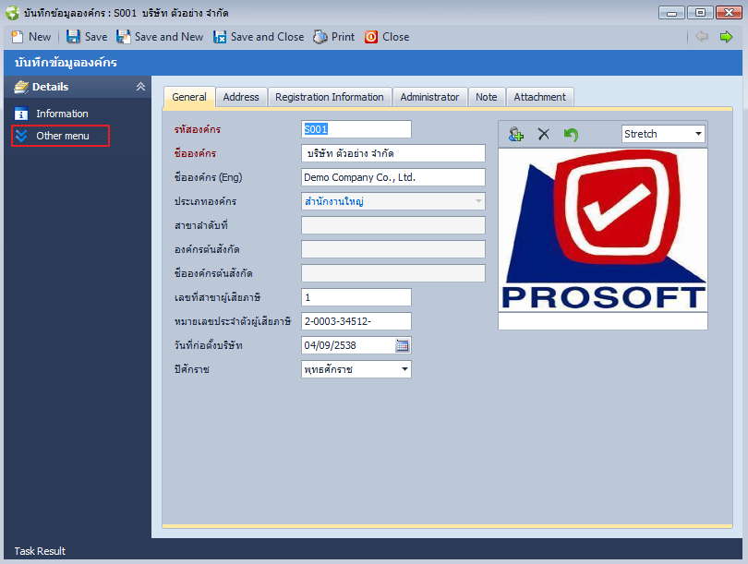Open calendar picker for founding date
748x564 pixels.
coord(402,345)
